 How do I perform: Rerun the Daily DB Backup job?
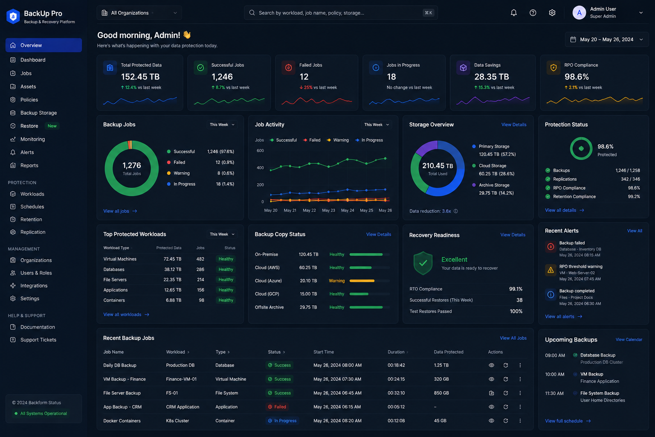pyautogui.click(x=505, y=365)
